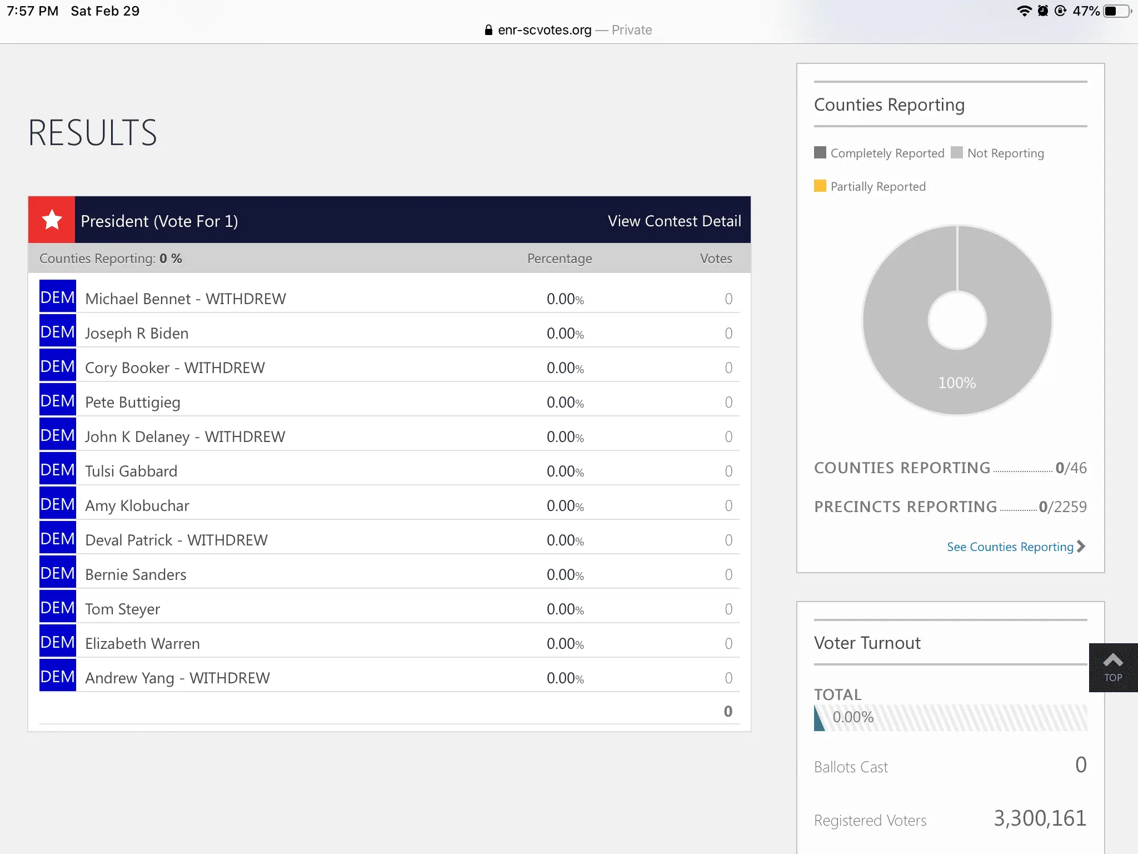Toggle the Completely Reported legend item
The height and width of the screenshot is (854, 1138).
(879, 153)
